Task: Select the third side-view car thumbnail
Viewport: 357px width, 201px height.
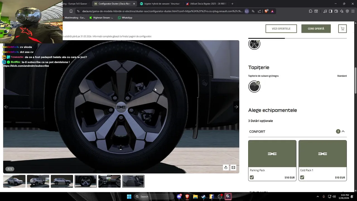Action: click(x=62, y=181)
